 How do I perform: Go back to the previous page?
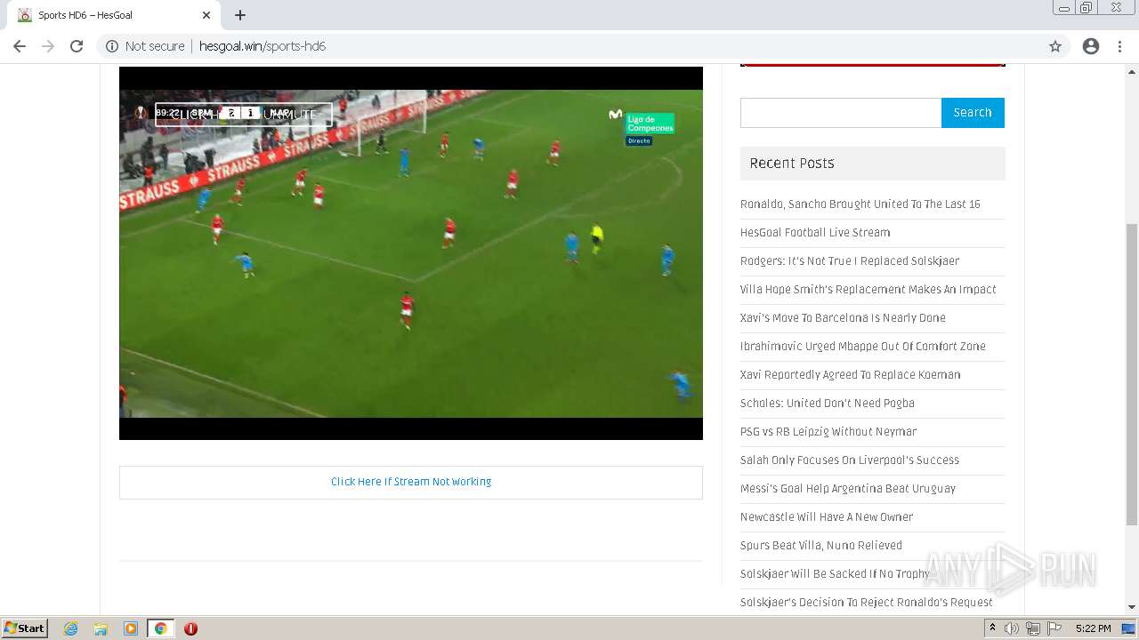20,46
